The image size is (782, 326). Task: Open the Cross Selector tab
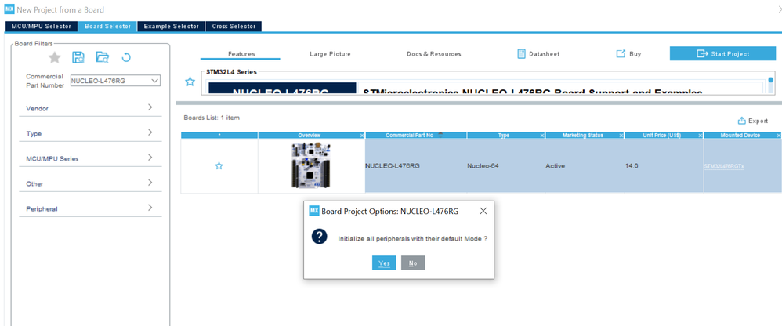coord(234,27)
